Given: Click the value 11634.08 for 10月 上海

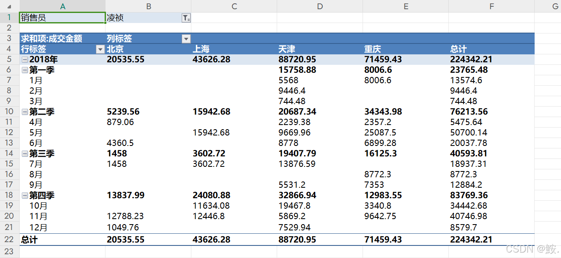Looking at the screenshot, I should (211, 206).
